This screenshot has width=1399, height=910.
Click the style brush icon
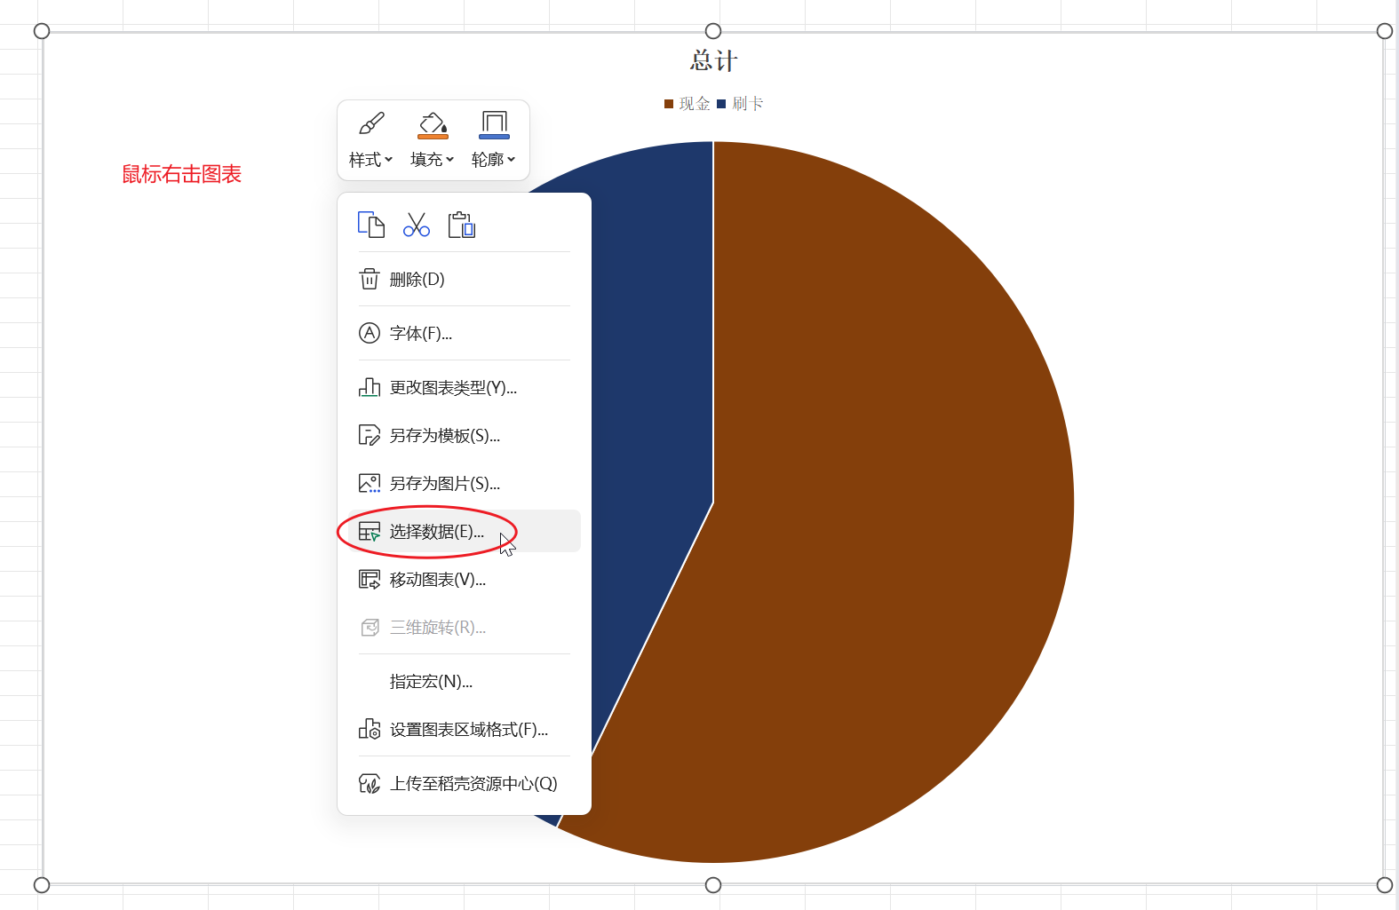[x=371, y=123]
